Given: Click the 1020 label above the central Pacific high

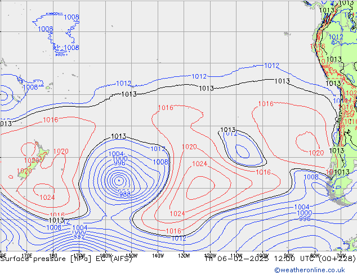Looking at the screenshot, I should pos(189,147).
